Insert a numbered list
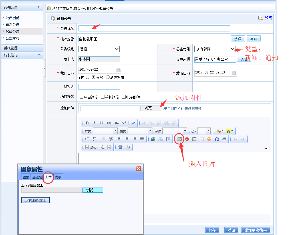This screenshot has width=294, height=235. pos(87,139)
